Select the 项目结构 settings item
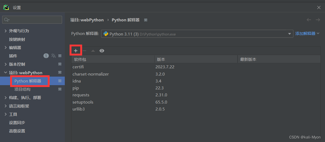This screenshot has height=142, width=325. 22,89
